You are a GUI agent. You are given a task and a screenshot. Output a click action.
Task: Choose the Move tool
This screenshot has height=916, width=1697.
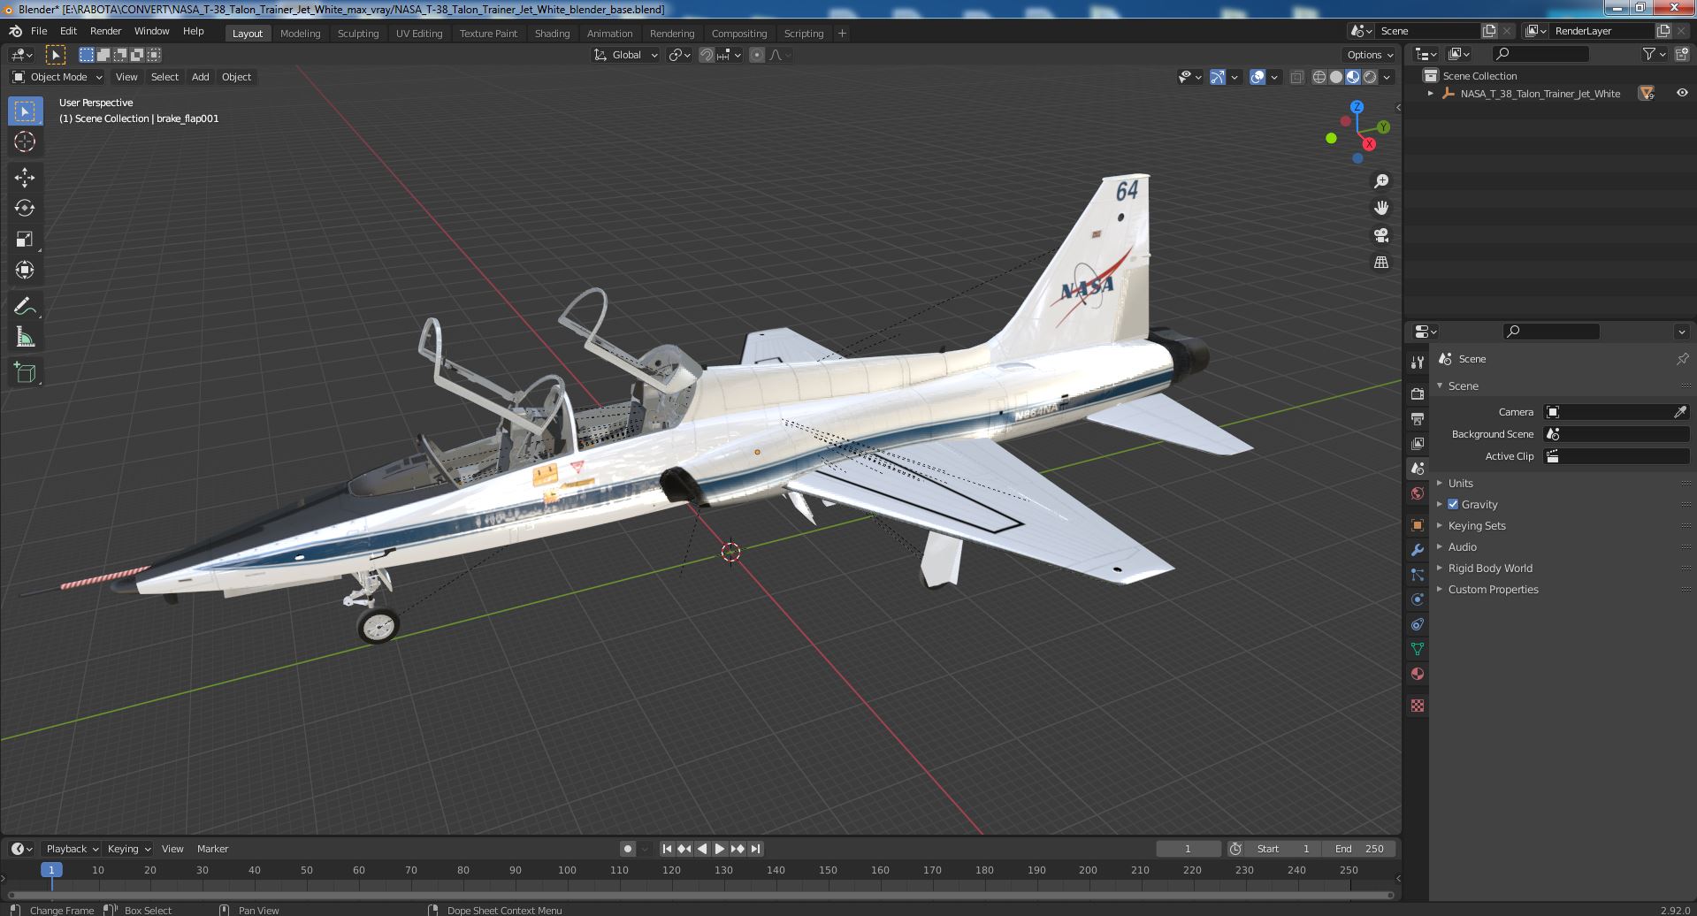25,178
